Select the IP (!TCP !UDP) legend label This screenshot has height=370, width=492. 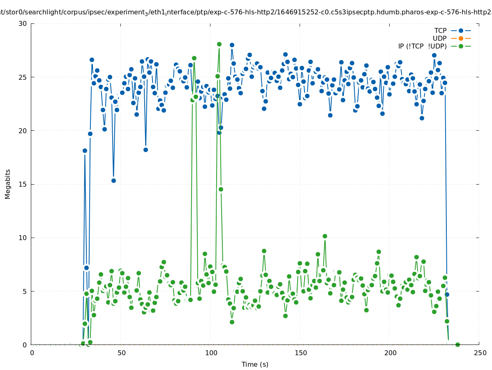422,46
